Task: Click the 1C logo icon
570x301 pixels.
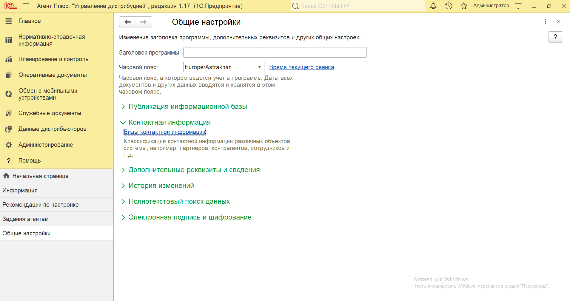Action: point(10,6)
